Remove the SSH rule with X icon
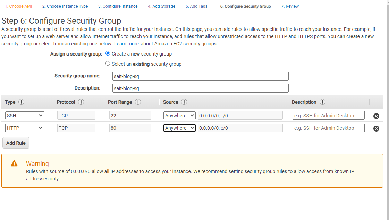 coord(376,116)
